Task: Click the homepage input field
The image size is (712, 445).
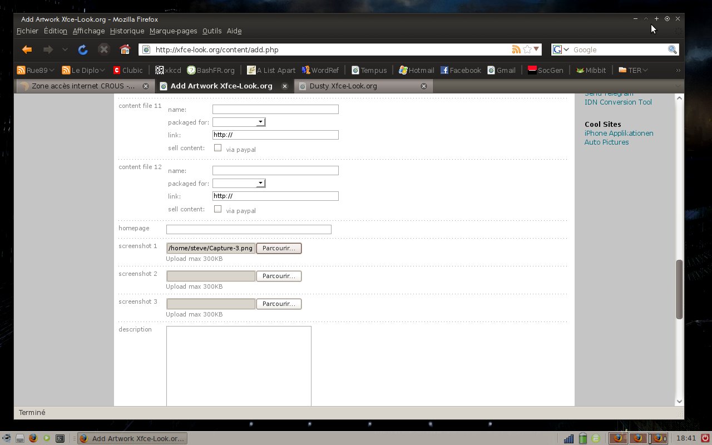Action: [x=249, y=229]
